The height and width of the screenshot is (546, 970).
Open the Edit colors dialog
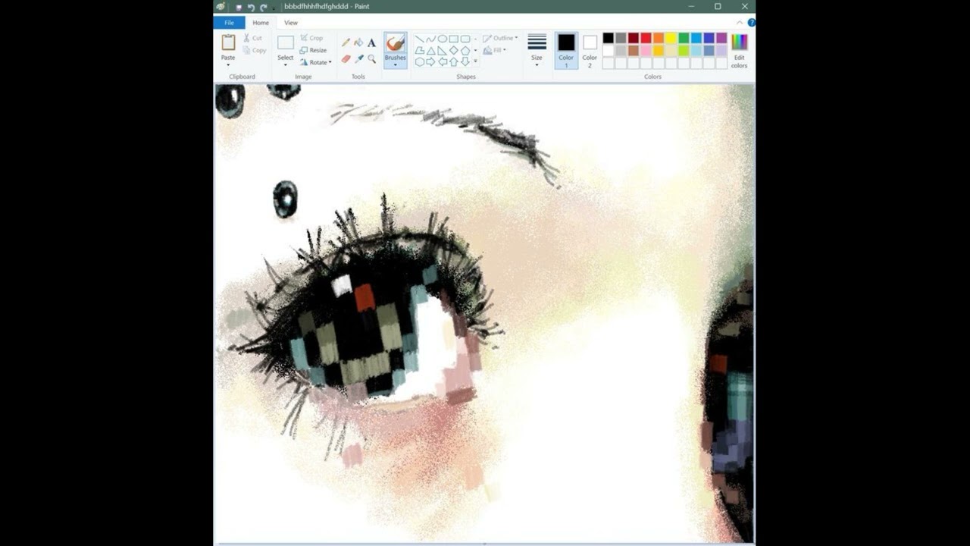(739, 52)
